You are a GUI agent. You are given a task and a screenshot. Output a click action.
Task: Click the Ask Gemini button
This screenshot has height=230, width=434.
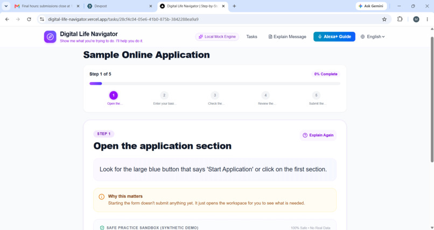[x=371, y=6]
